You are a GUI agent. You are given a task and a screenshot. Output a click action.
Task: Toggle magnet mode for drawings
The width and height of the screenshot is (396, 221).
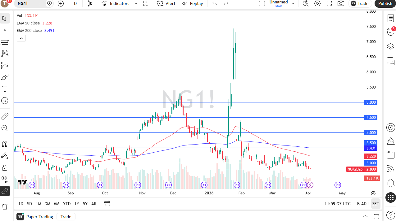[x=5, y=144]
